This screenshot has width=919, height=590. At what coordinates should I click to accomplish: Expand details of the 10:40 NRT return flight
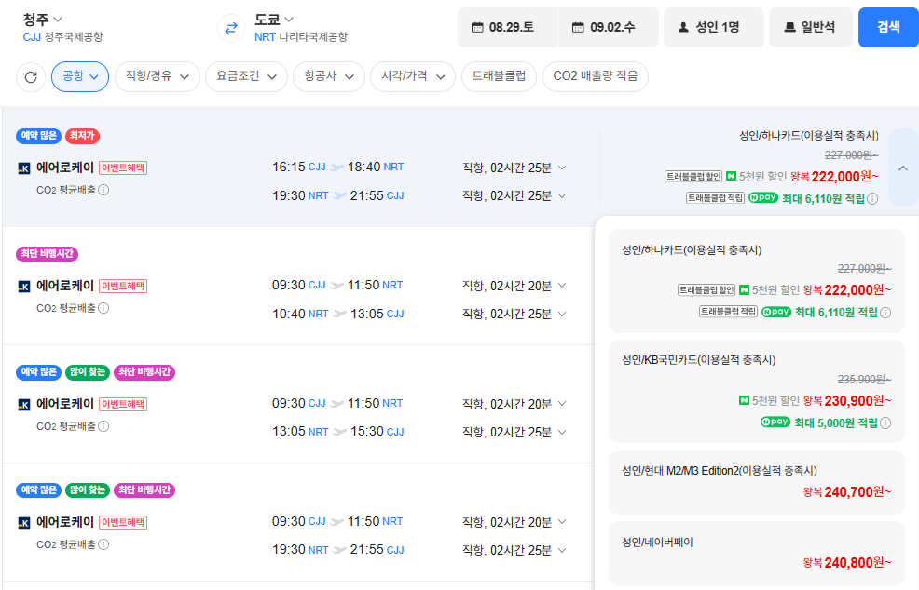pos(562,314)
